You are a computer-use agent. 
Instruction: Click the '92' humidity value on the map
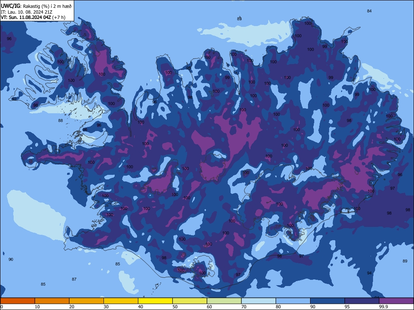click(x=14, y=99)
